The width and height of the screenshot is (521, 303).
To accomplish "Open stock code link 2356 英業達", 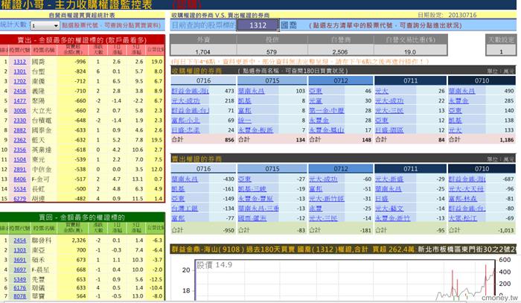I will 19,150.
